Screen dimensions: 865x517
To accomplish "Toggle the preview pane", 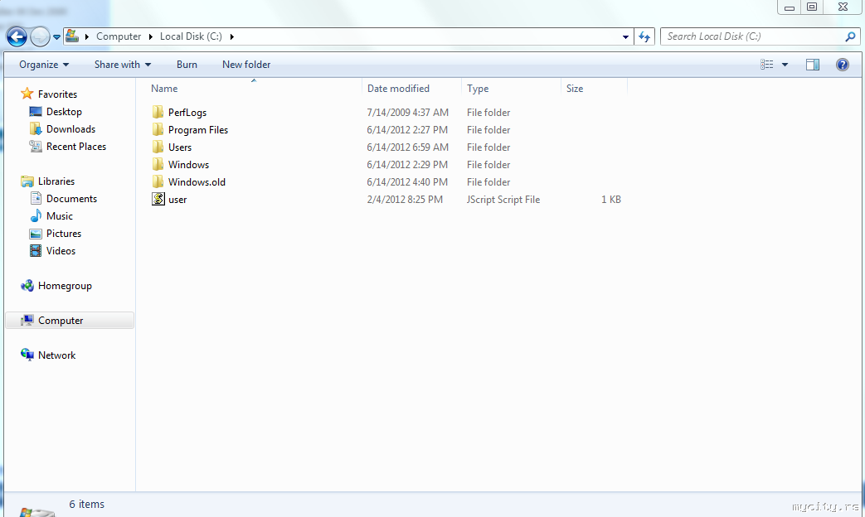I will tap(813, 65).
